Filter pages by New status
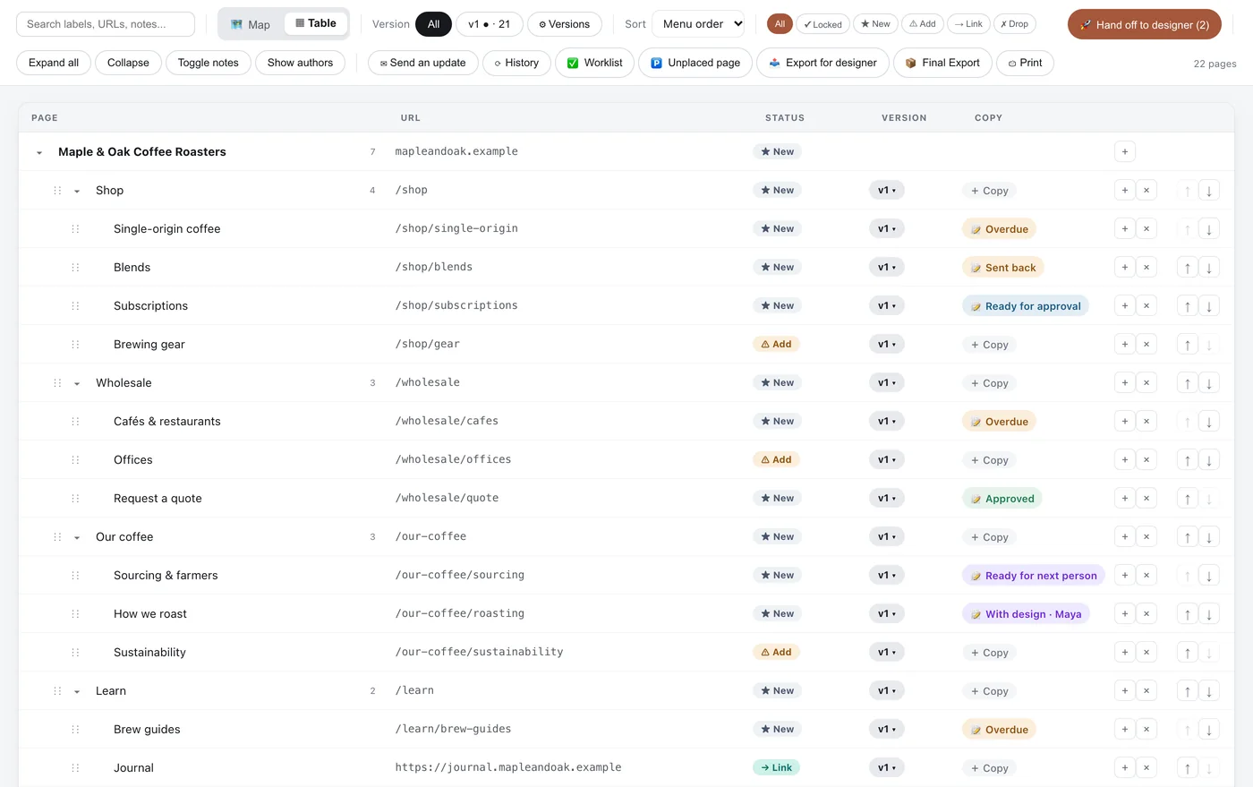Viewport: 1253px width, 787px height. [x=875, y=24]
